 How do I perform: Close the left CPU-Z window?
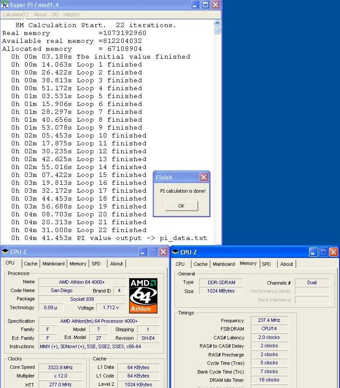[x=164, y=252]
